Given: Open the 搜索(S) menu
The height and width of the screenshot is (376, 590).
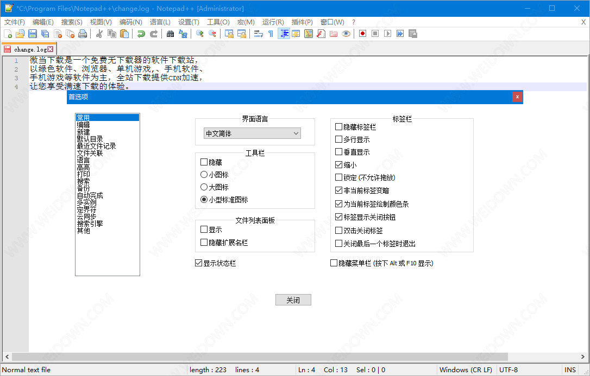Looking at the screenshot, I should (x=72, y=22).
